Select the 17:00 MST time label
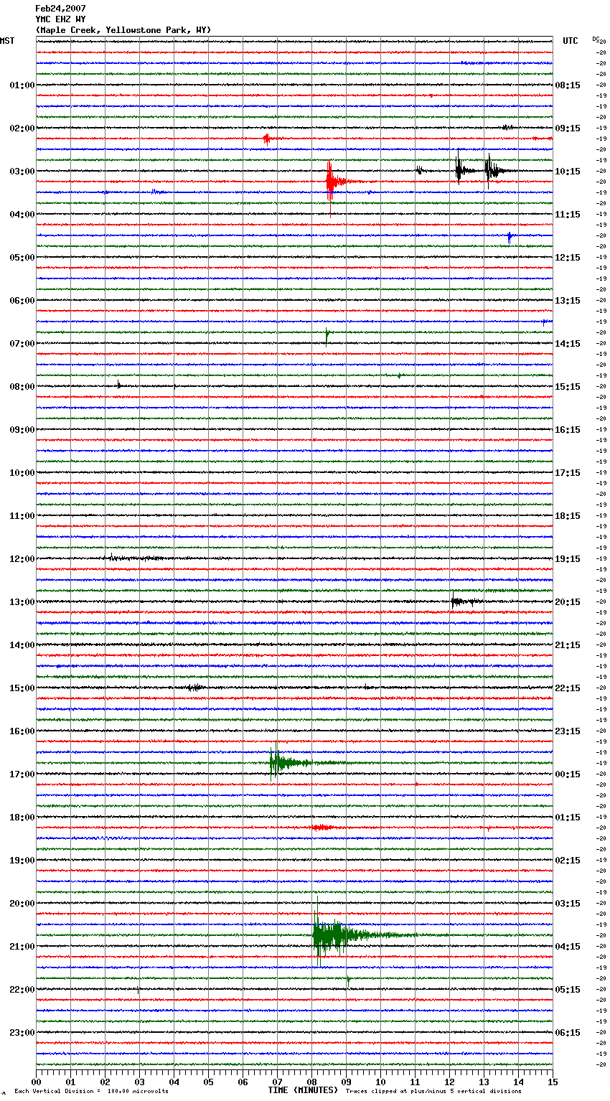 pos(22,774)
